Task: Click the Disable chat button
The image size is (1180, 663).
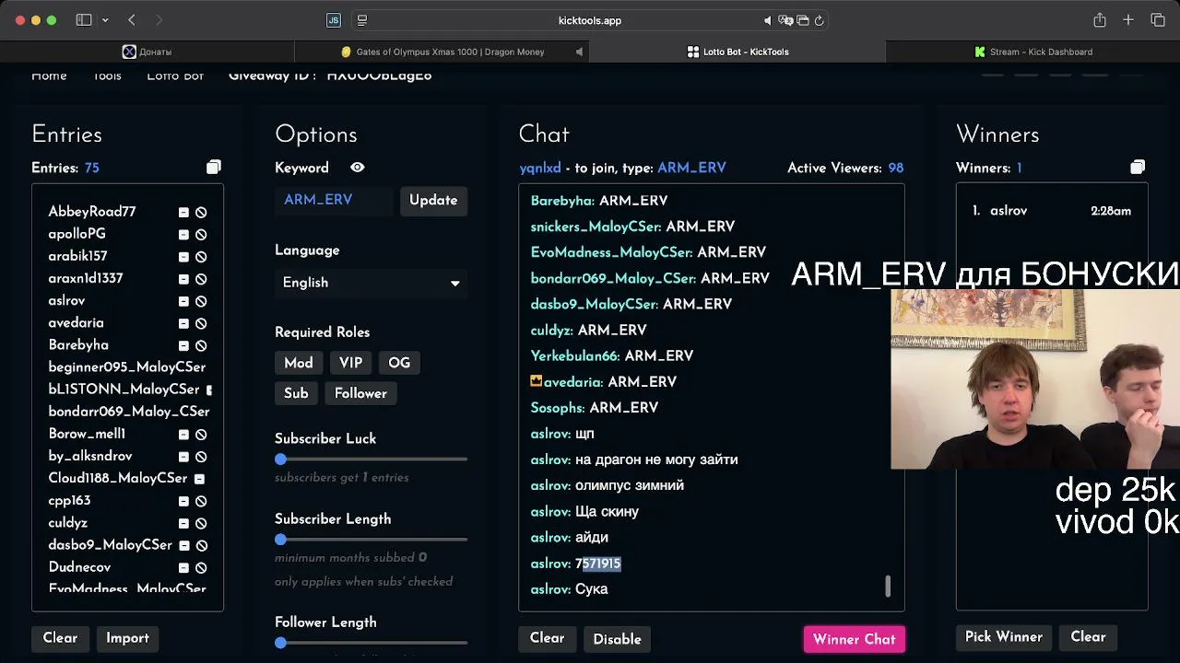Action: coord(617,639)
